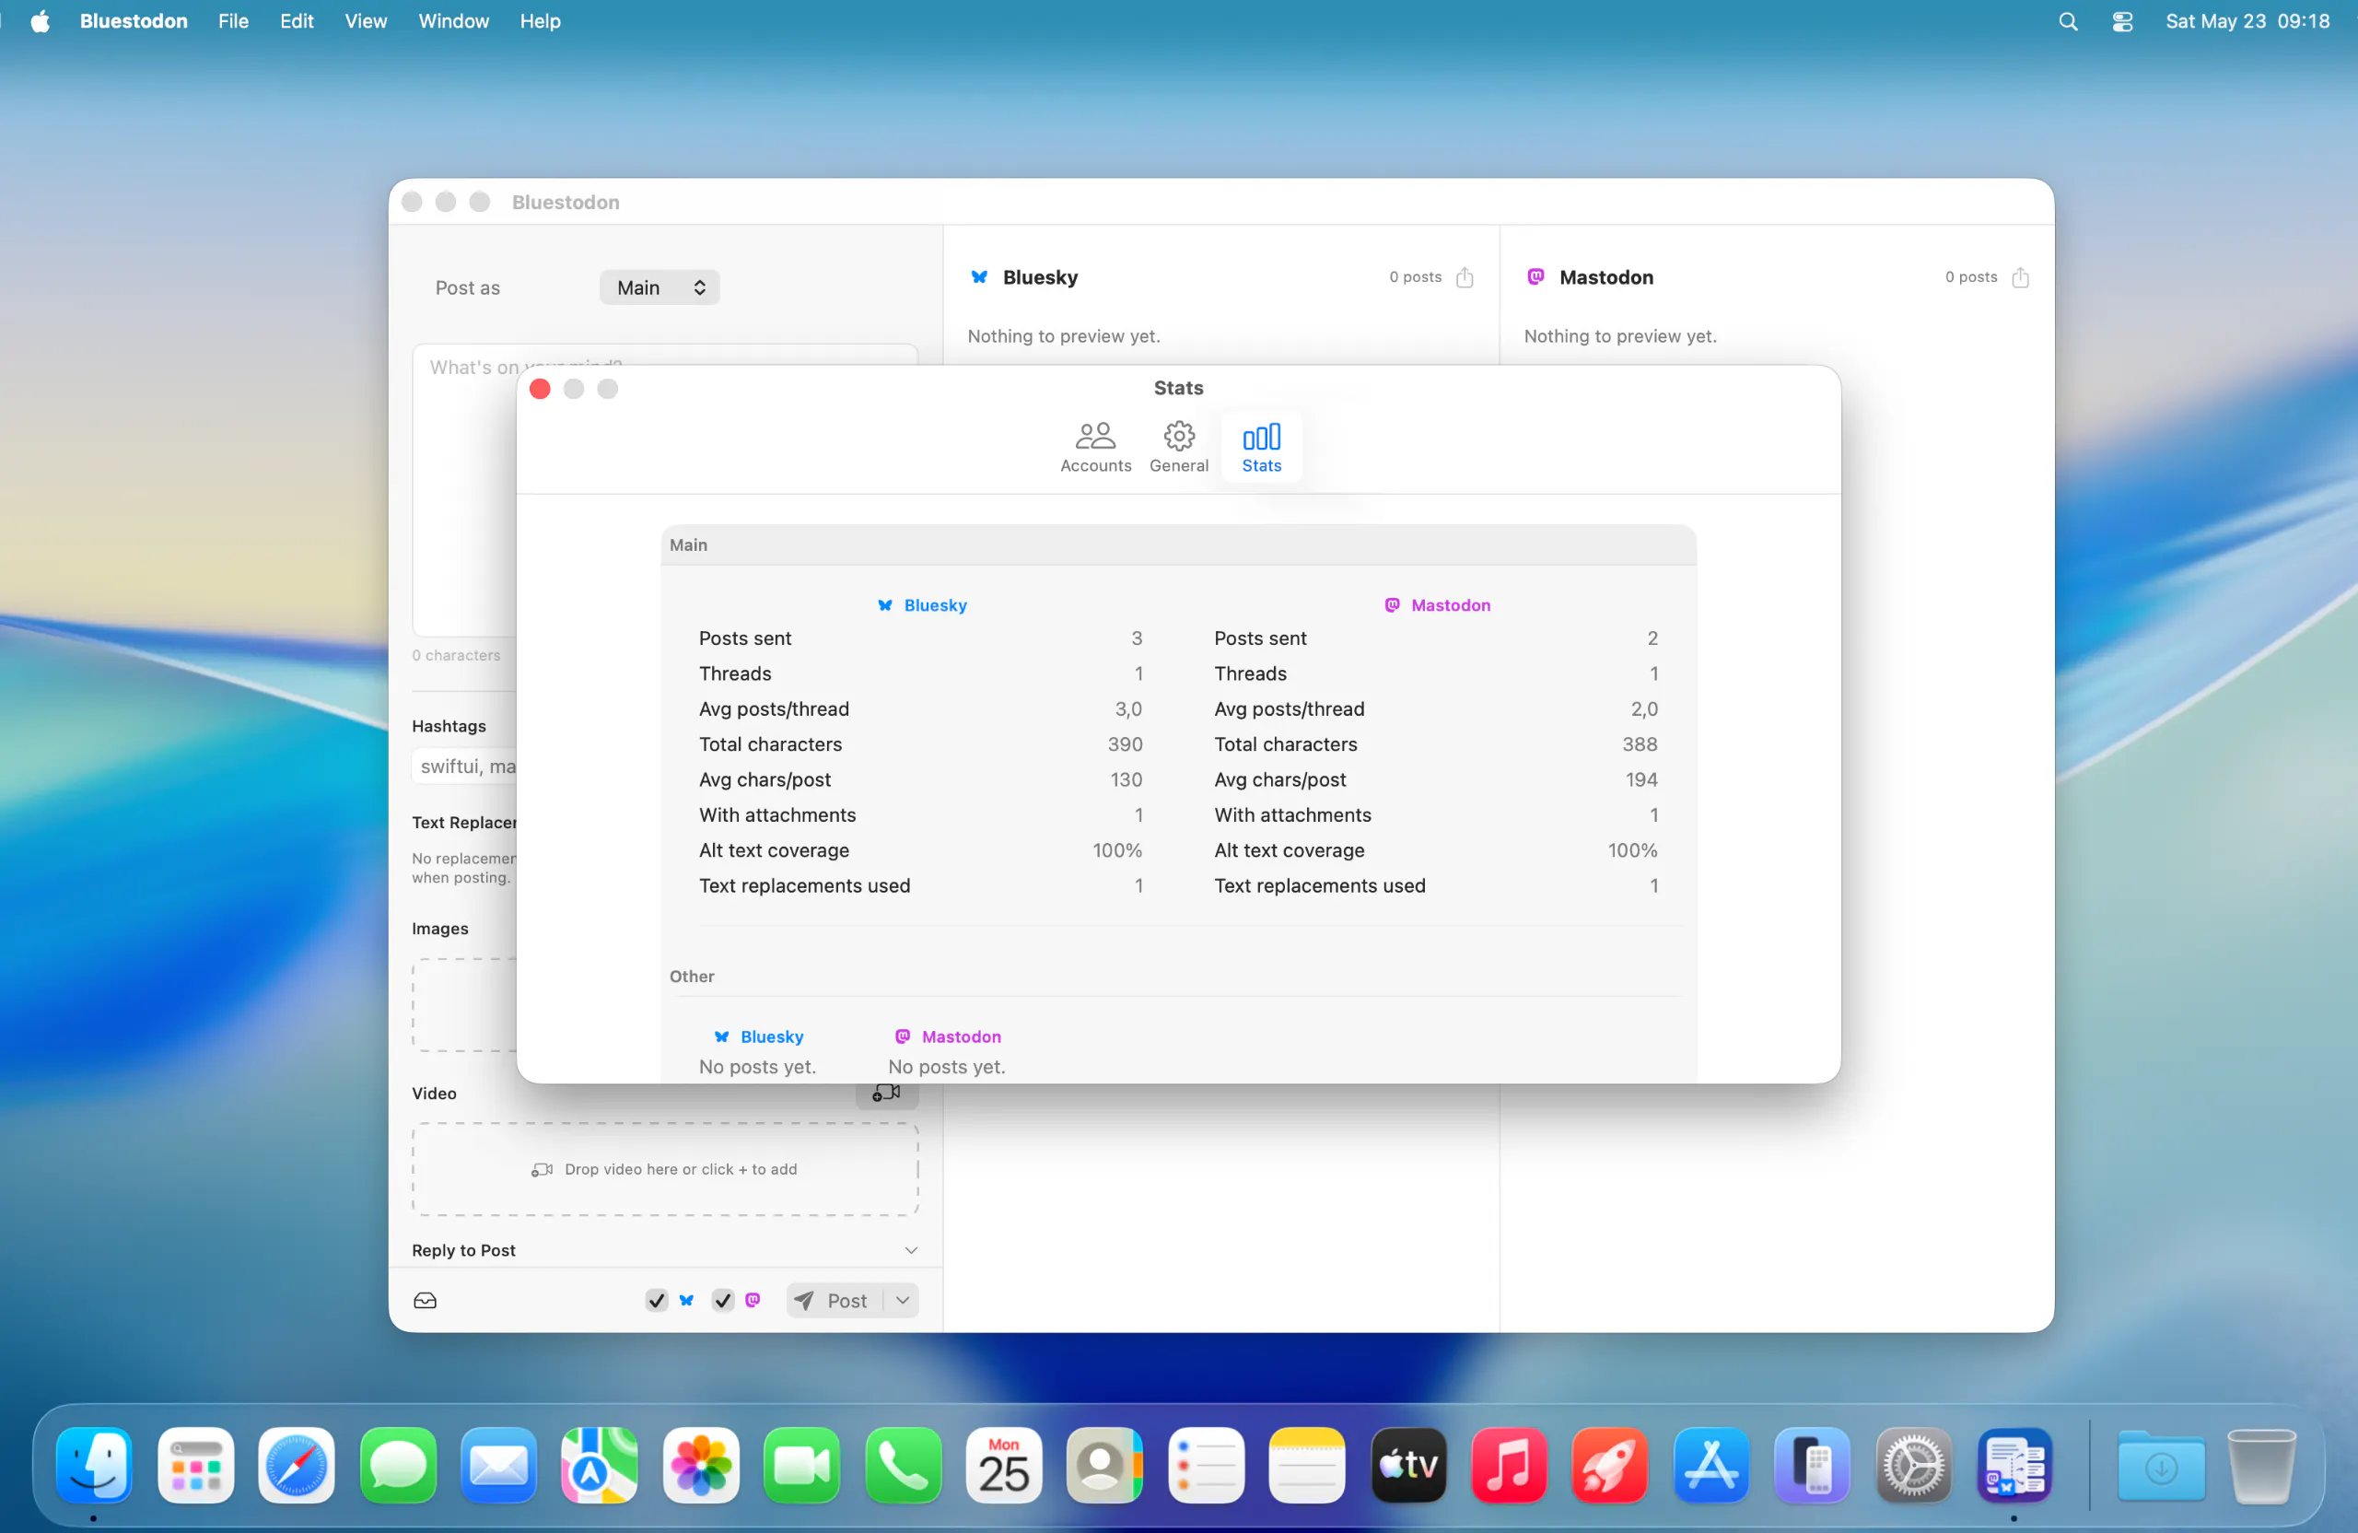Expand the Reply to Post section

(x=911, y=1250)
